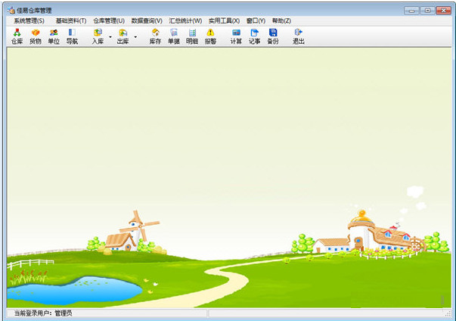Expand the 入库 dropdown arrow

[110, 37]
